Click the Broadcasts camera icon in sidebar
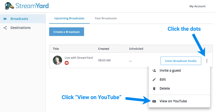Viewport: 218px width, 112px height. 5,19
